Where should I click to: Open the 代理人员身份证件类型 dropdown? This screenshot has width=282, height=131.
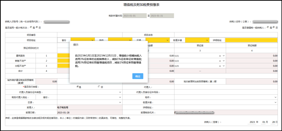[90, 92]
